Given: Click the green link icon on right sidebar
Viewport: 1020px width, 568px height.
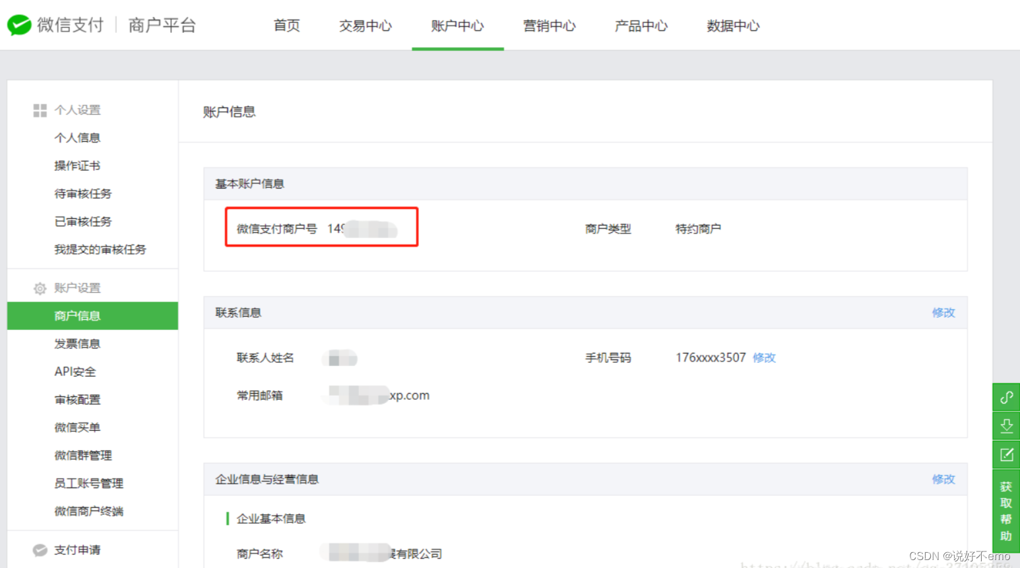Looking at the screenshot, I should tap(1006, 397).
